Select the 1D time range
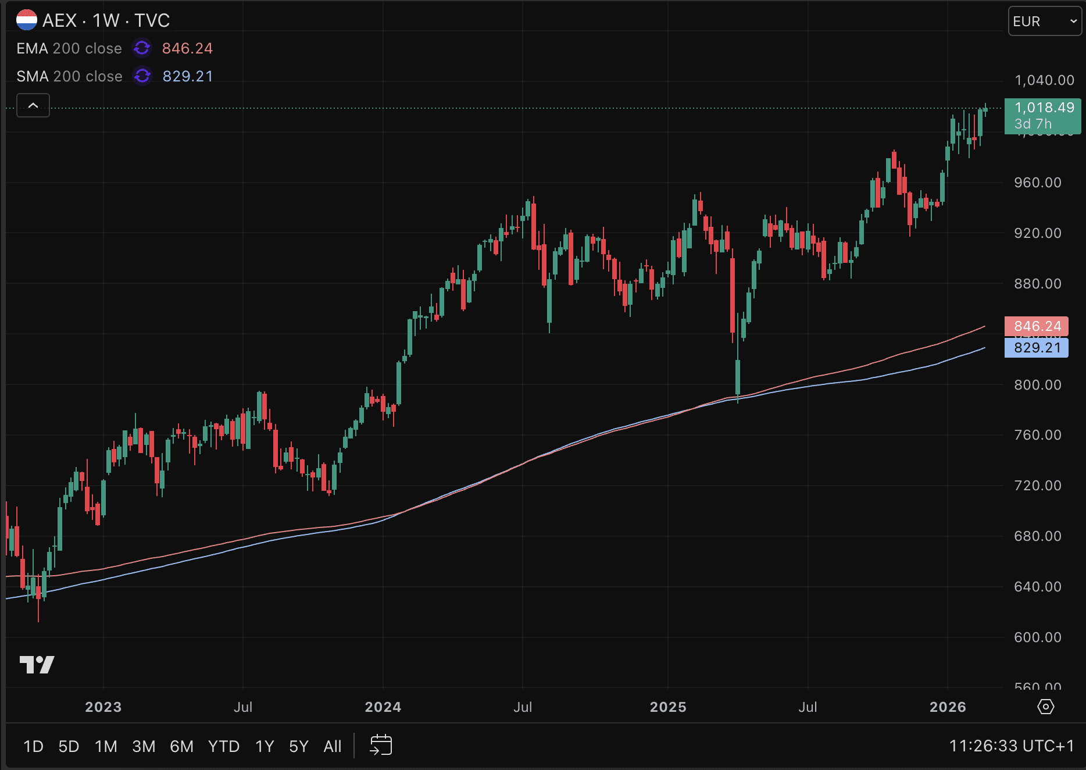 click(x=33, y=746)
